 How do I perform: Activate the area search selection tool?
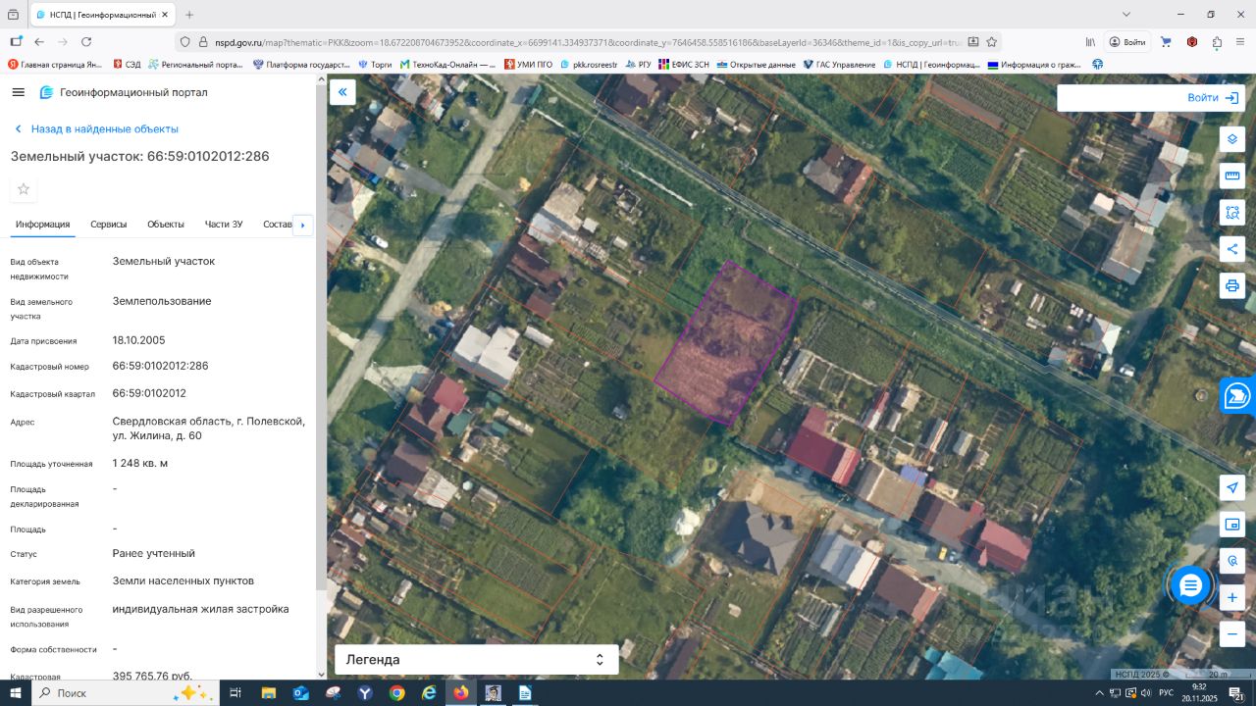pyautogui.click(x=1231, y=212)
